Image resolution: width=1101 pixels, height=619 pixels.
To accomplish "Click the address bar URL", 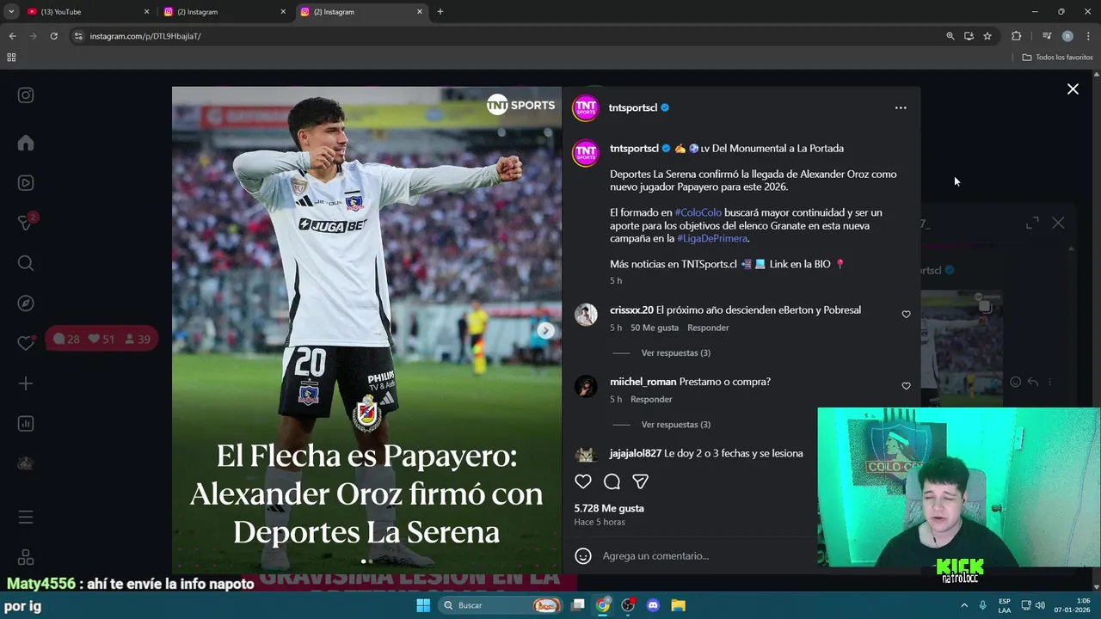I will point(145,36).
